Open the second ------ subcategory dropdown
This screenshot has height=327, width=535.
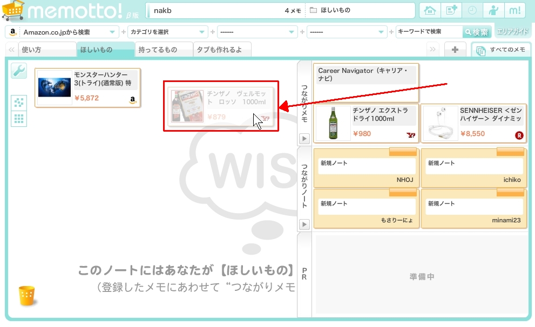point(347,32)
